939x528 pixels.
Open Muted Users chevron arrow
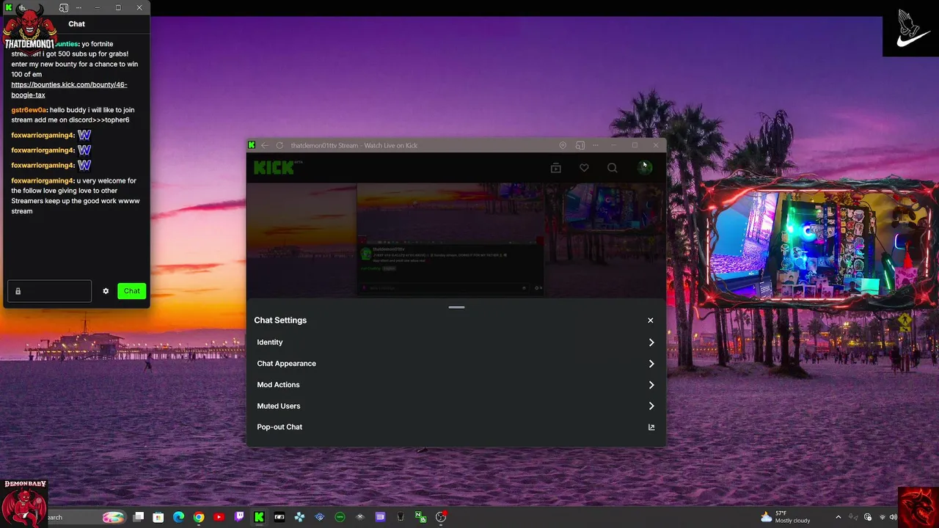click(x=651, y=406)
